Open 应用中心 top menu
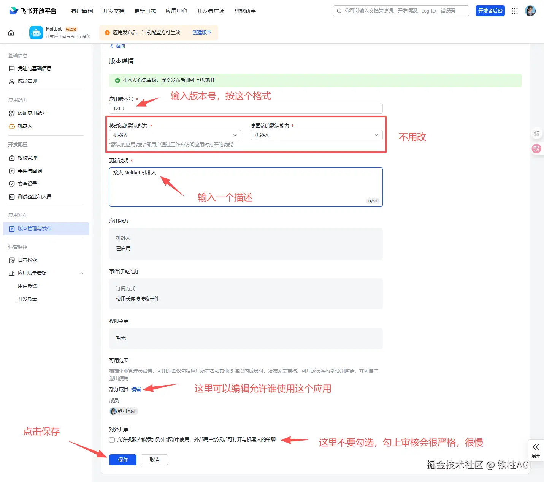 pyautogui.click(x=176, y=11)
